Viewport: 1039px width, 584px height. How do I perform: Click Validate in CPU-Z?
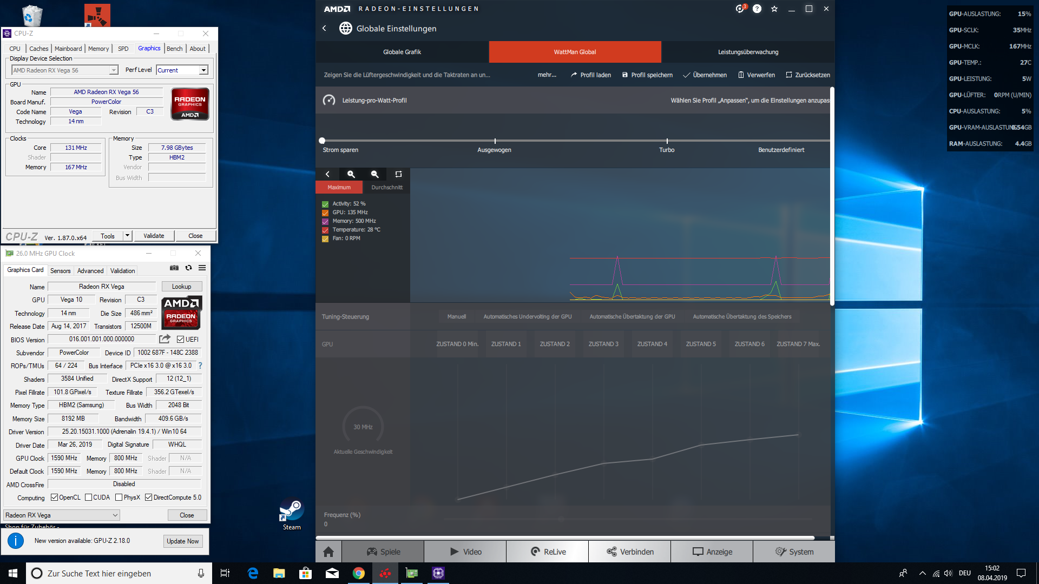point(154,236)
